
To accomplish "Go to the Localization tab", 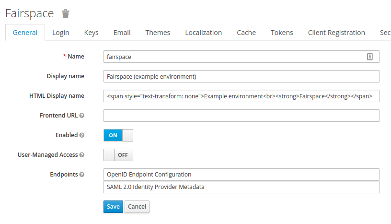I will 204,33.
